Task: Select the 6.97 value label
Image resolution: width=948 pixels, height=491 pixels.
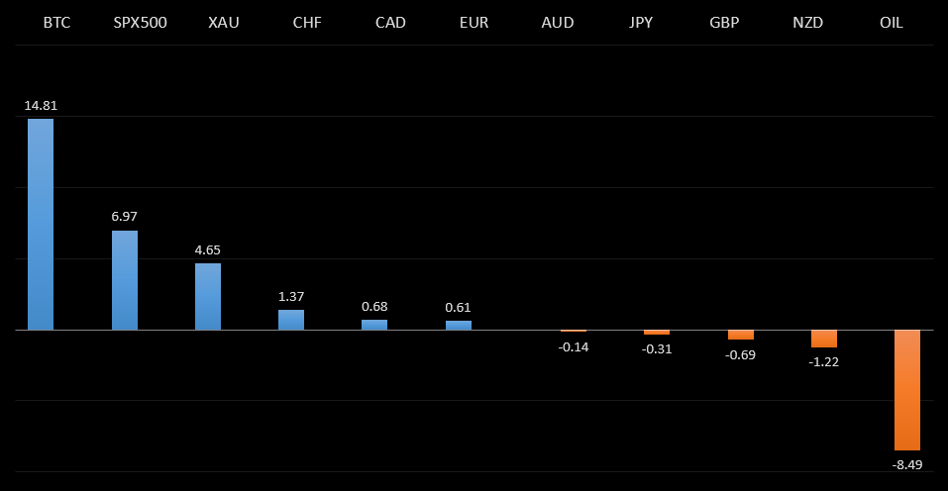Action: (x=125, y=216)
